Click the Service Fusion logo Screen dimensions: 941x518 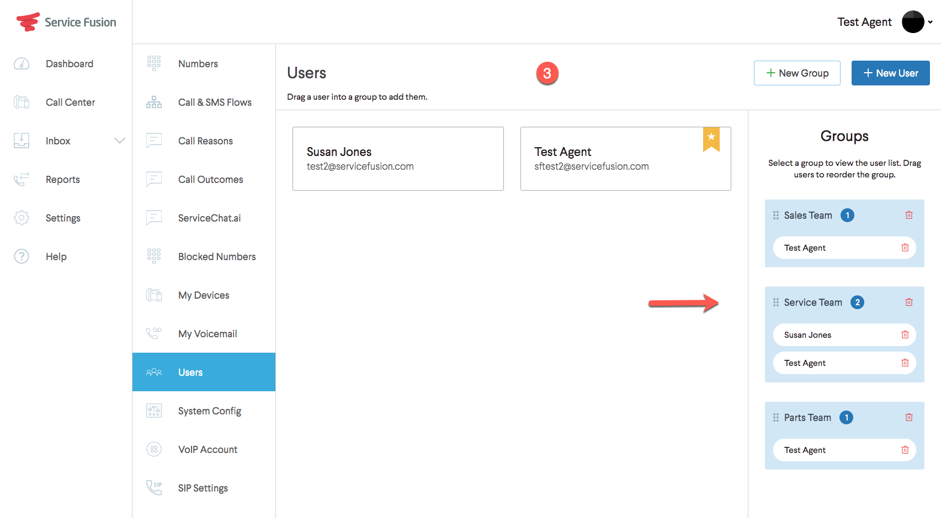tap(66, 22)
